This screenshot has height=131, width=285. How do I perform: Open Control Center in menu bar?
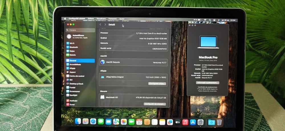[214, 20]
